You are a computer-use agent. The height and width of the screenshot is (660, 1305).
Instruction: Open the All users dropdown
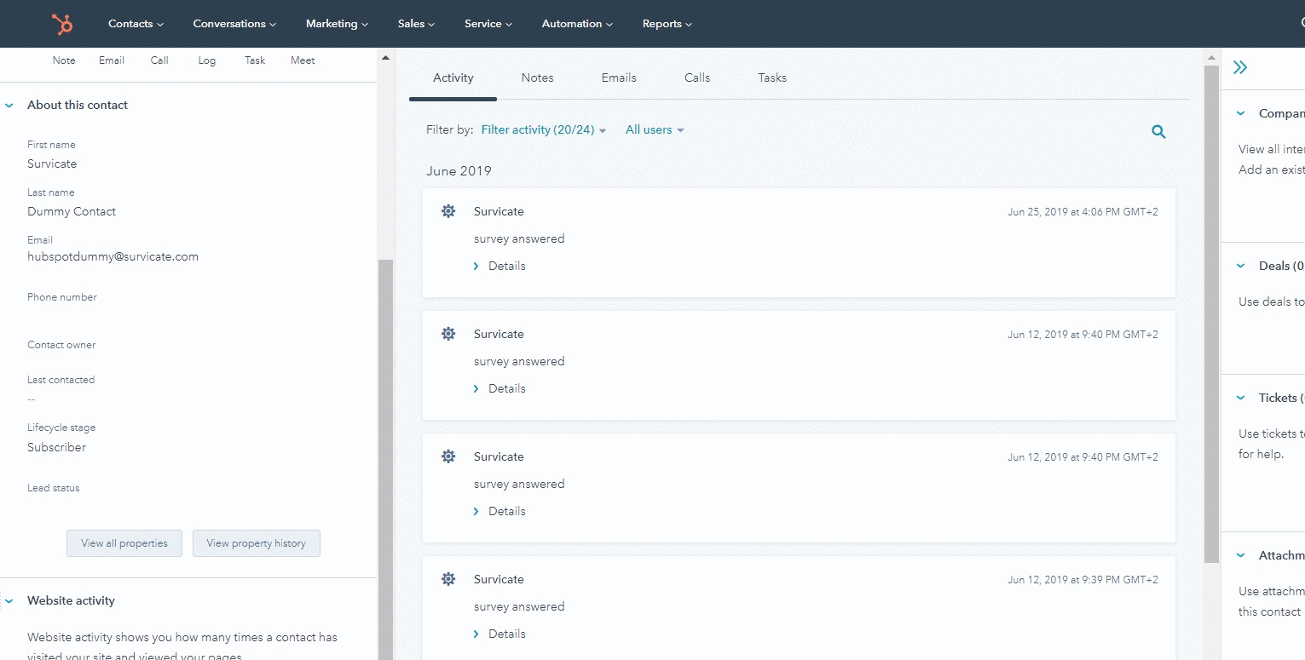click(x=655, y=130)
